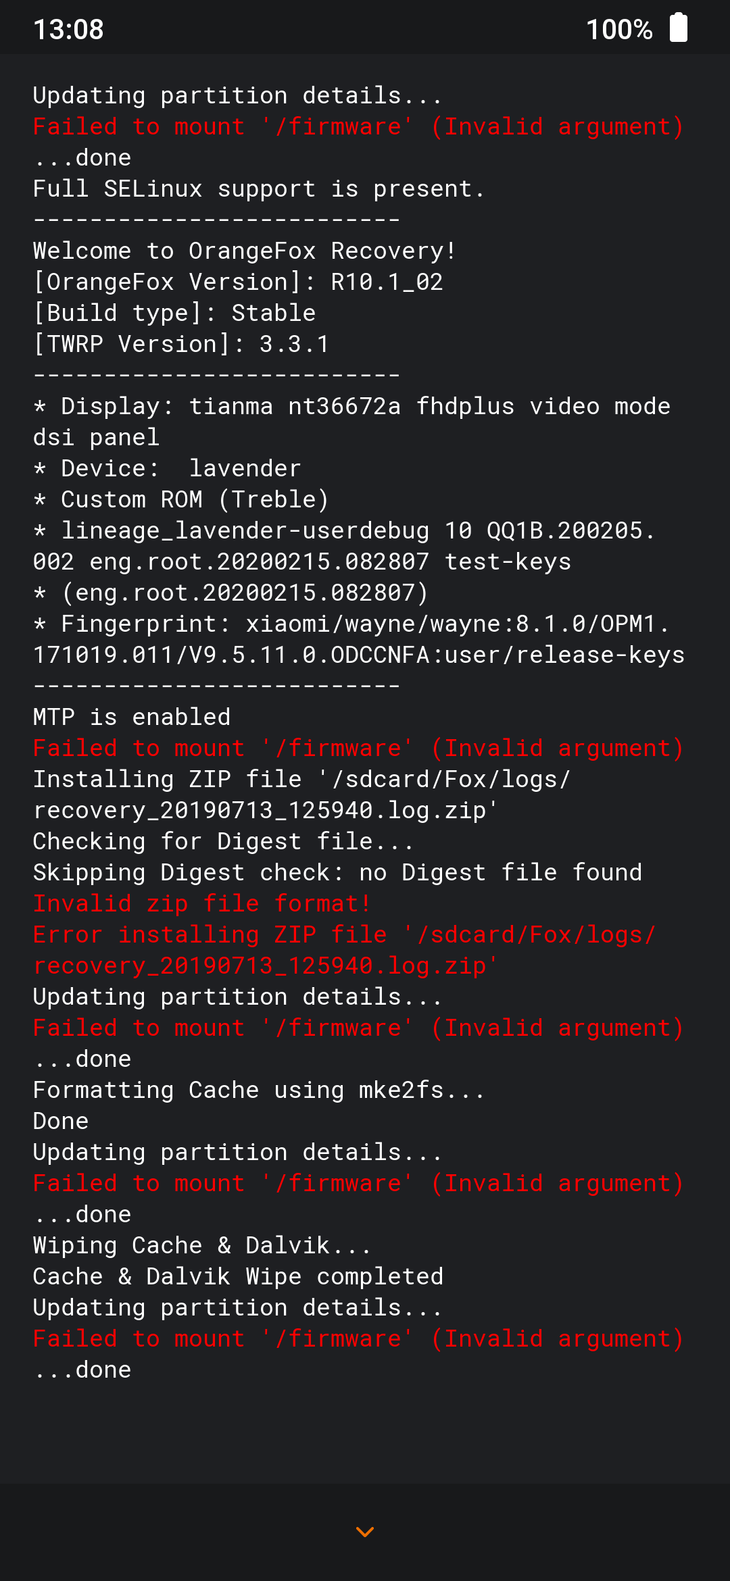This screenshot has height=1581, width=730.
Task: Select the 'MTP is enabled' status line
Action: click(x=132, y=716)
